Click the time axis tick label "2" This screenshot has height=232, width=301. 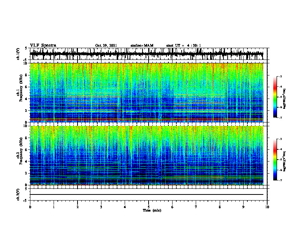point(78,207)
